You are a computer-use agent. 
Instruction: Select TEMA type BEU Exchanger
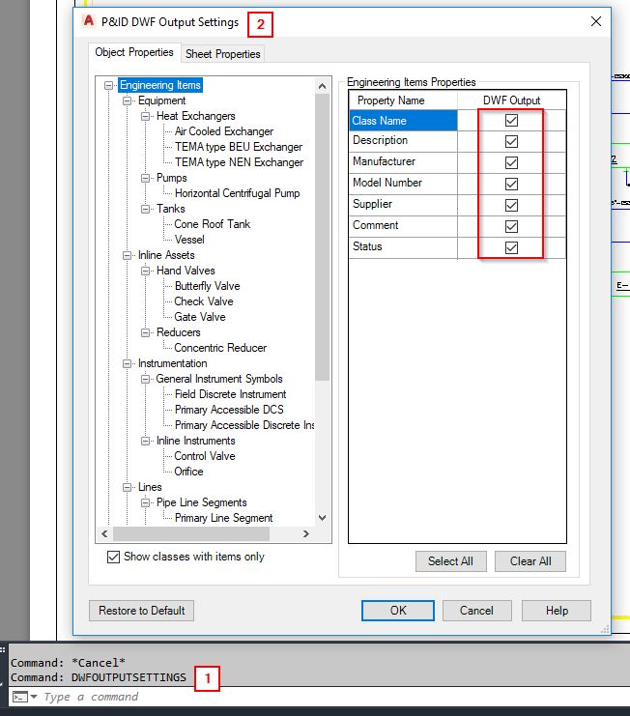point(239,147)
